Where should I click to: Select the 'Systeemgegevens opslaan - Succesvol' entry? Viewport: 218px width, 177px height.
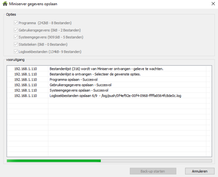pos(79,90)
